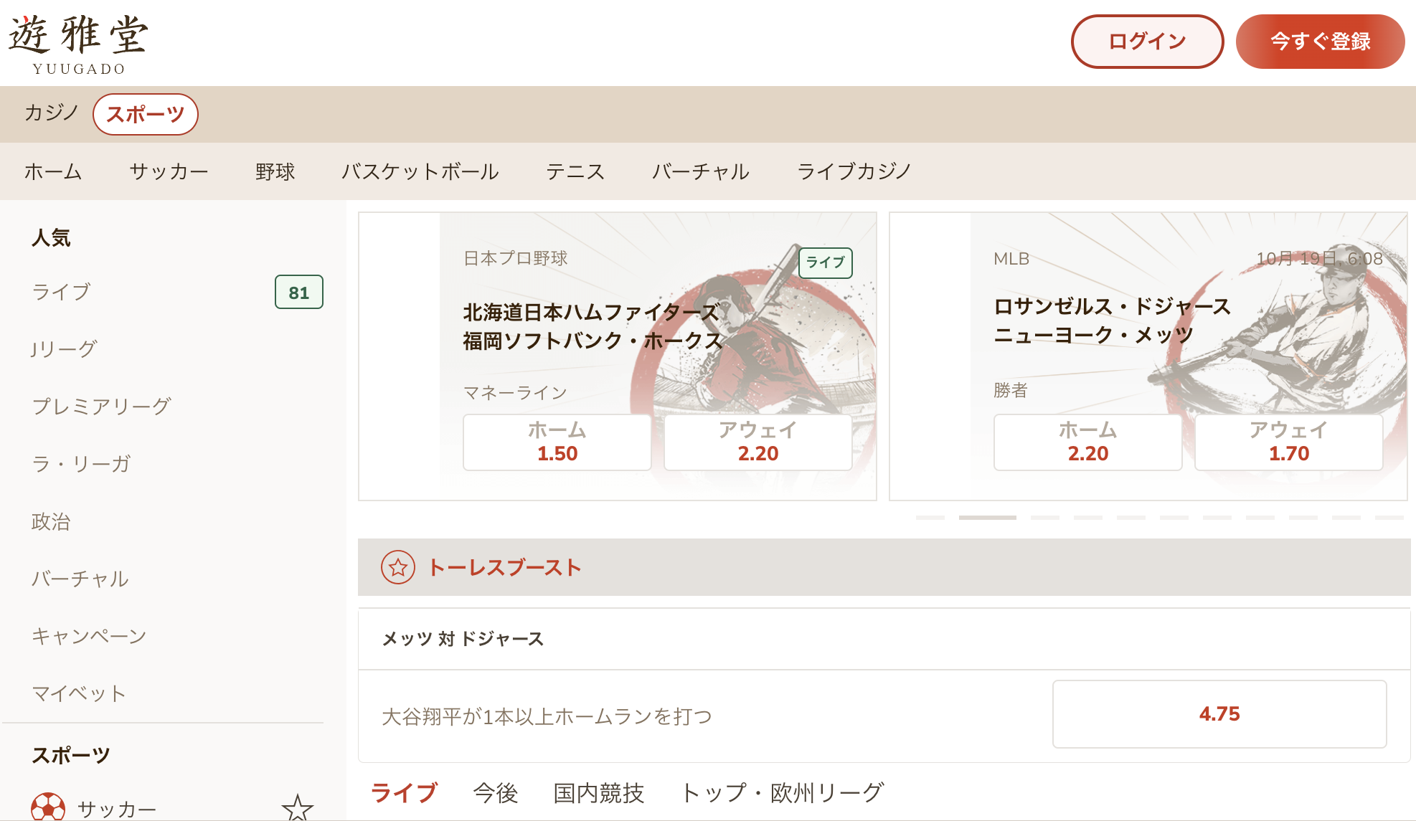Select ライブ in the sidebar popular list
Screen dimensions: 1416x821
tap(62, 292)
